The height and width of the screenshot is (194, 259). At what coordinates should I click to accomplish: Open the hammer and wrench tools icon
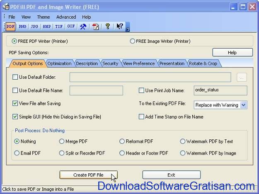pos(83,27)
